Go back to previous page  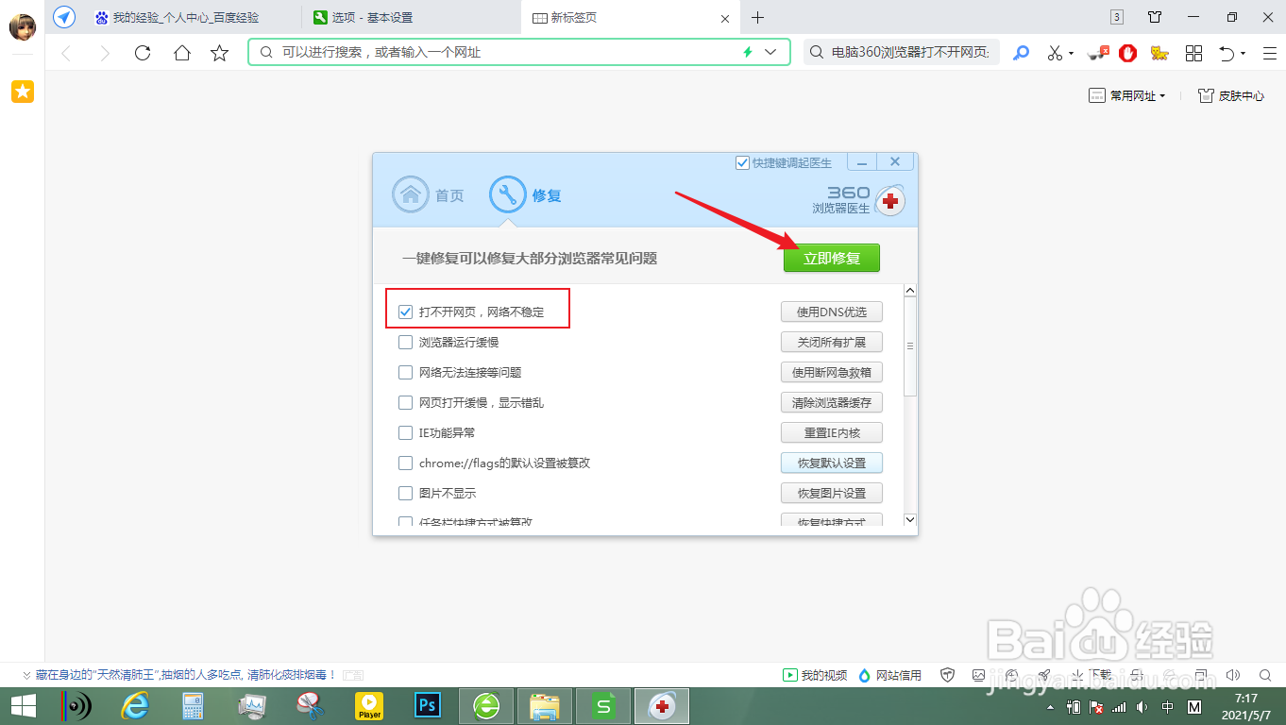tap(65, 53)
